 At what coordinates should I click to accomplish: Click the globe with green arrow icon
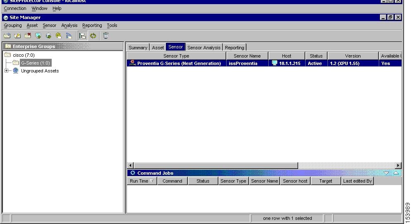[48, 36]
